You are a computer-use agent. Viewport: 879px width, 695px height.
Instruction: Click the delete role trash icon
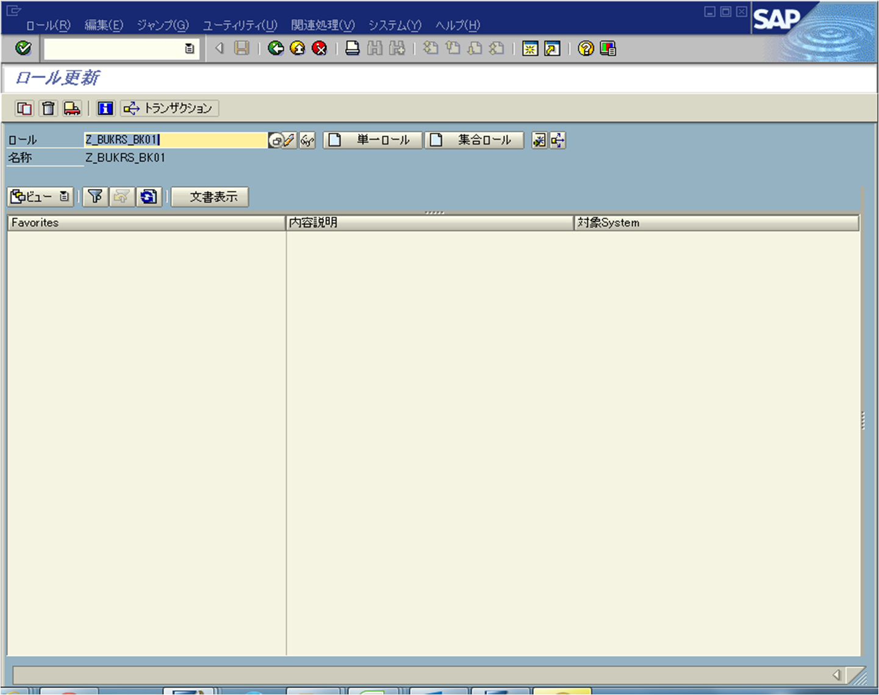tap(49, 108)
